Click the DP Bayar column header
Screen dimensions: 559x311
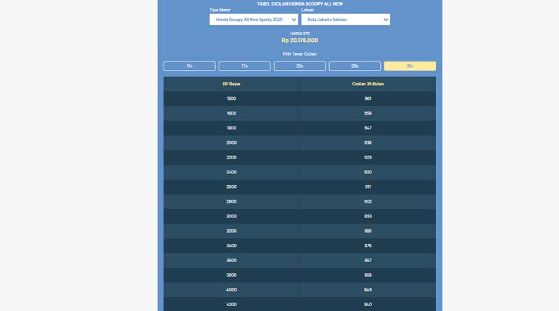pos(231,84)
